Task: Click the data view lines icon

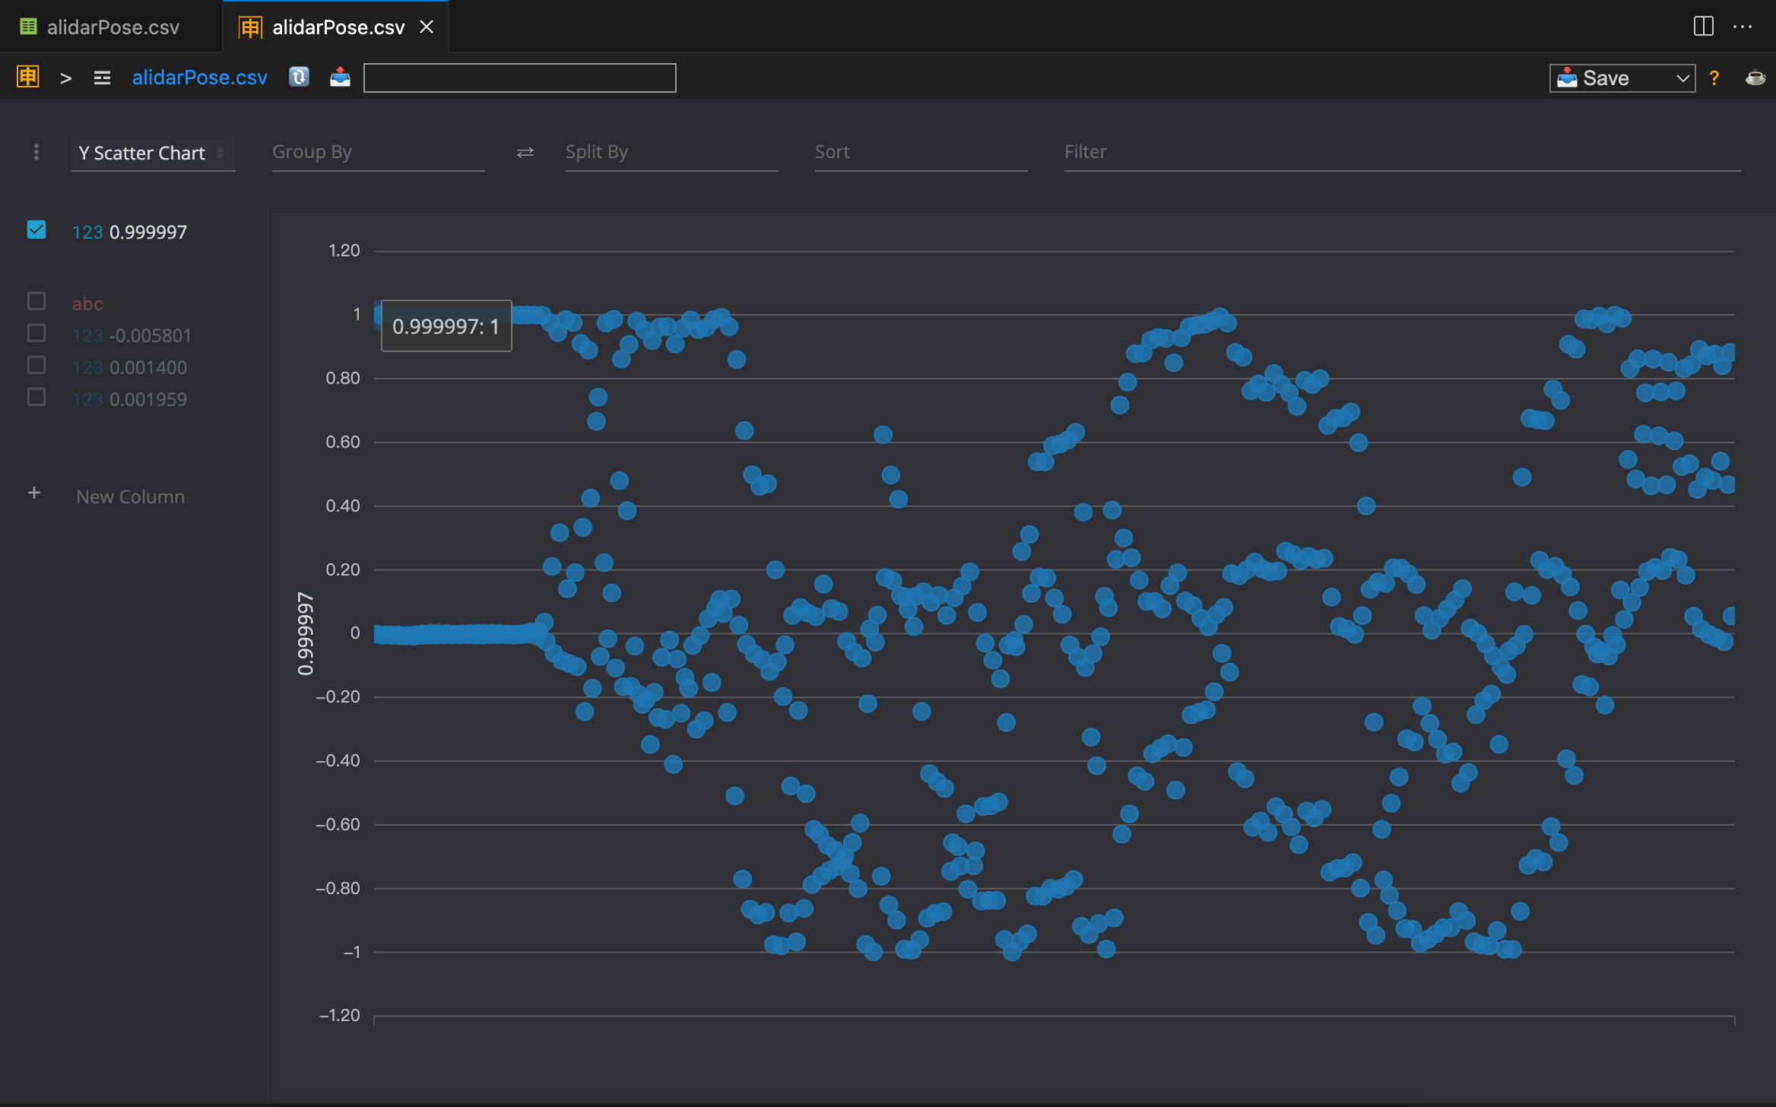Action: pos(102,78)
